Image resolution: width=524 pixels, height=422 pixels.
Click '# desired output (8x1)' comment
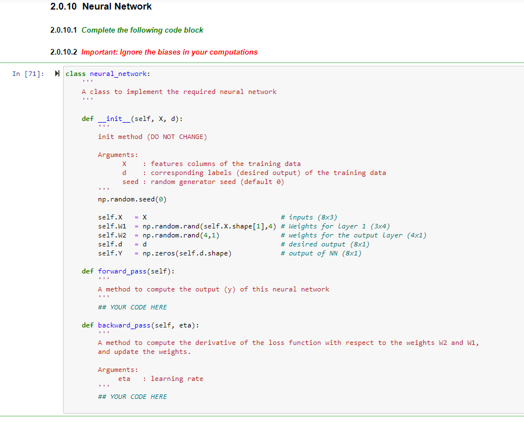(325, 245)
